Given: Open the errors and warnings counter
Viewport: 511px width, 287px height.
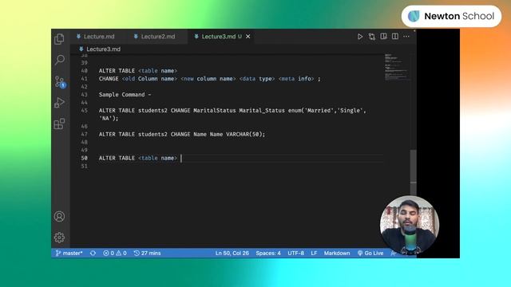Looking at the screenshot, I should [115, 254].
